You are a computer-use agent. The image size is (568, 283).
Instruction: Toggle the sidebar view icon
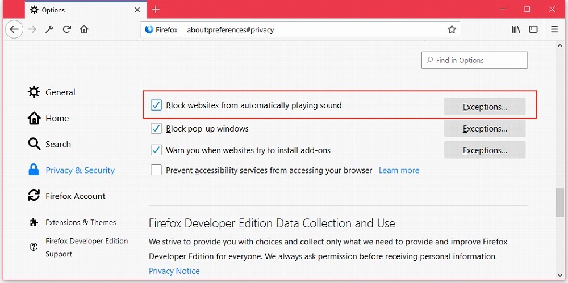pyautogui.click(x=533, y=29)
